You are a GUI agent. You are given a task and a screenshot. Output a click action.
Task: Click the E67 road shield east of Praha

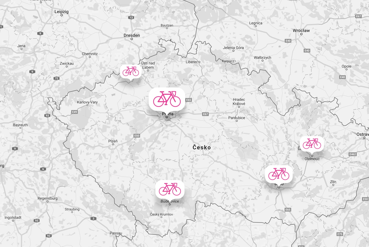pos(206,114)
